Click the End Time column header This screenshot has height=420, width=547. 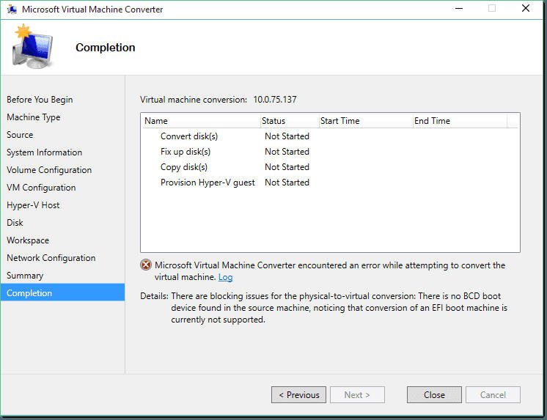(460, 121)
